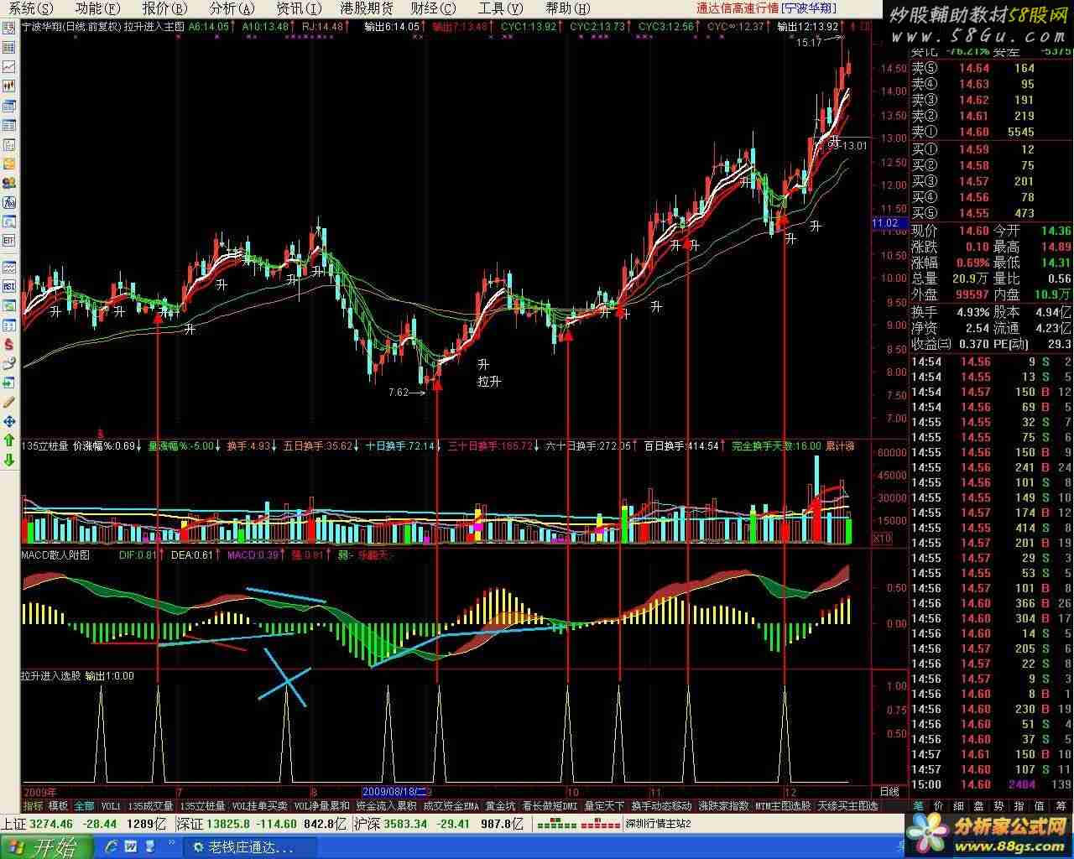Click the topmost quote list icon in left toolbar

coord(10,29)
